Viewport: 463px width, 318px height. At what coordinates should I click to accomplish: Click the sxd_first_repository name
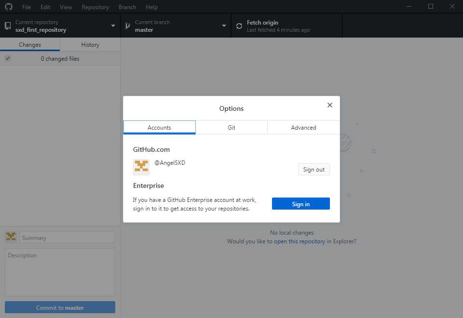[41, 30]
